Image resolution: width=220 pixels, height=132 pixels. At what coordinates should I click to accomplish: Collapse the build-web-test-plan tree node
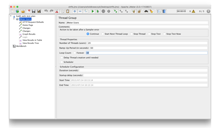tap(11, 16)
